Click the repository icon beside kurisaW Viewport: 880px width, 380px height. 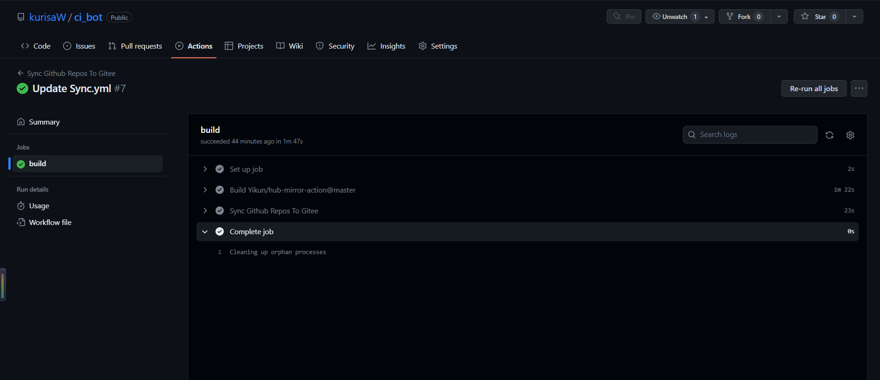pyautogui.click(x=21, y=17)
